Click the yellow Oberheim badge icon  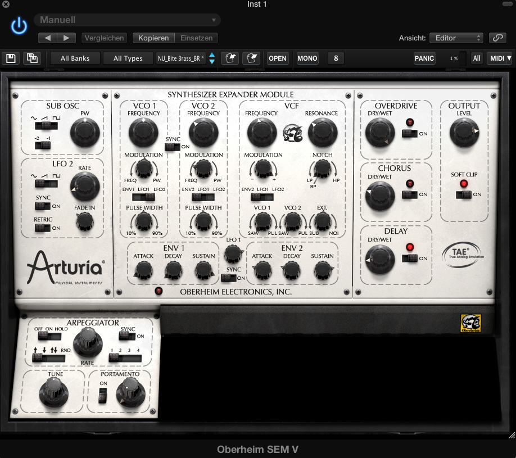coord(470,323)
